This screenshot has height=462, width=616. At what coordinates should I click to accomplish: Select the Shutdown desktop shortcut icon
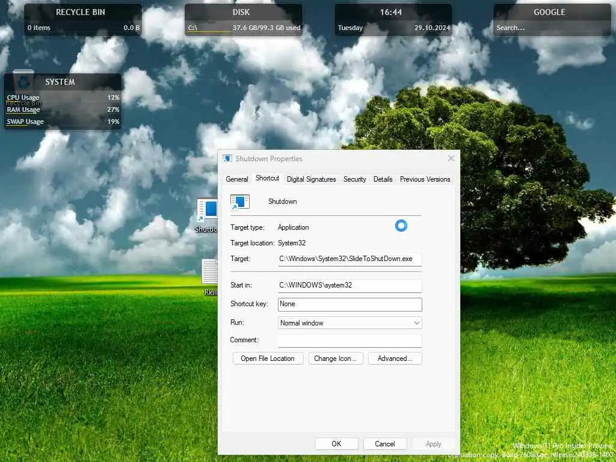point(207,215)
